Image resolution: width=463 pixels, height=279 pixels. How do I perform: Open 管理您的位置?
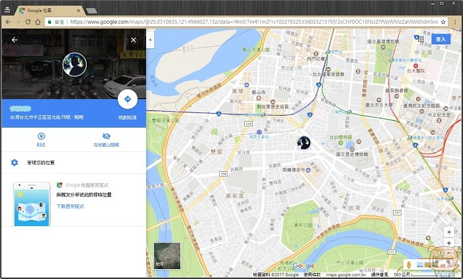(41, 163)
